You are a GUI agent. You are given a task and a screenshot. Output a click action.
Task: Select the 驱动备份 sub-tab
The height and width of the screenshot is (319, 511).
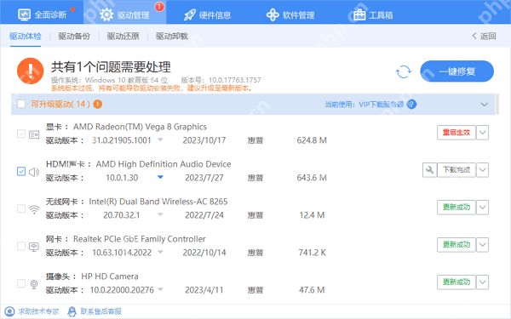pyautogui.click(x=74, y=36)
